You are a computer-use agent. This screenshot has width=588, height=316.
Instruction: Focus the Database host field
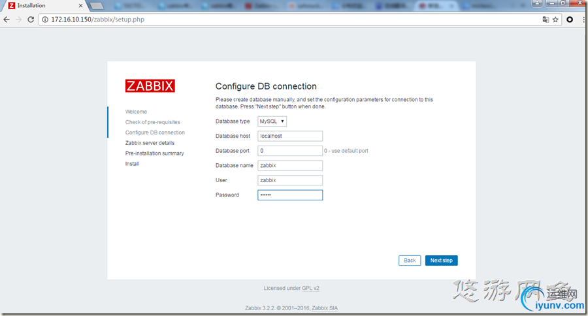290,136
